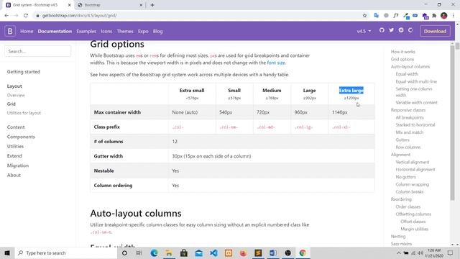Viewport: 460px width, 259px height.
Task: Open Overview under Layout sidebar
Action: pyautogui.click(x=16, y=95)
